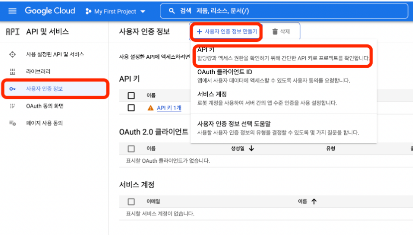This screenshot has width=413, height=235.
Task: Open the My First Project dropdown
Action: coord(115,11)
